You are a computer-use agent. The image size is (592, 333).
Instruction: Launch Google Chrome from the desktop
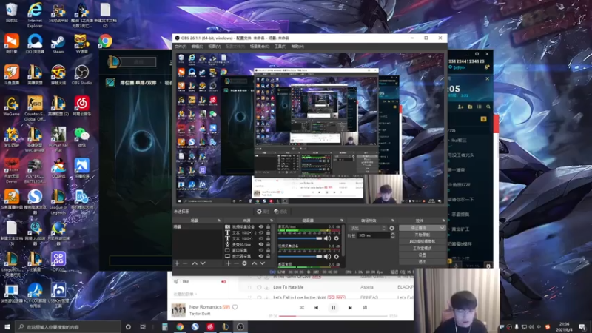pyautogui.click(x=105, y=41)
